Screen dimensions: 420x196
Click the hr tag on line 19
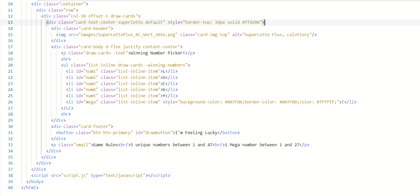click(x=66, y=59)
